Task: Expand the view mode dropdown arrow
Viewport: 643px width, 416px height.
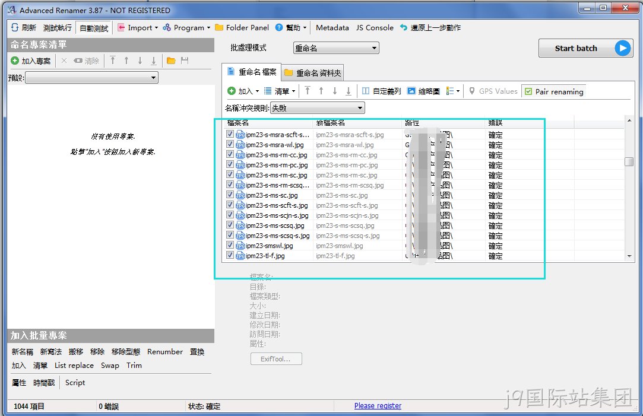Action: (x=458, y=91)
